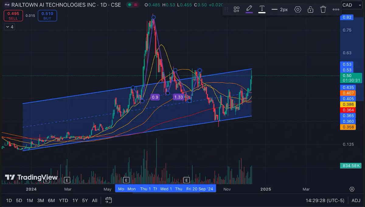365x207 pixels.
Task: Select the 1D time range
Action: (9, 200)
